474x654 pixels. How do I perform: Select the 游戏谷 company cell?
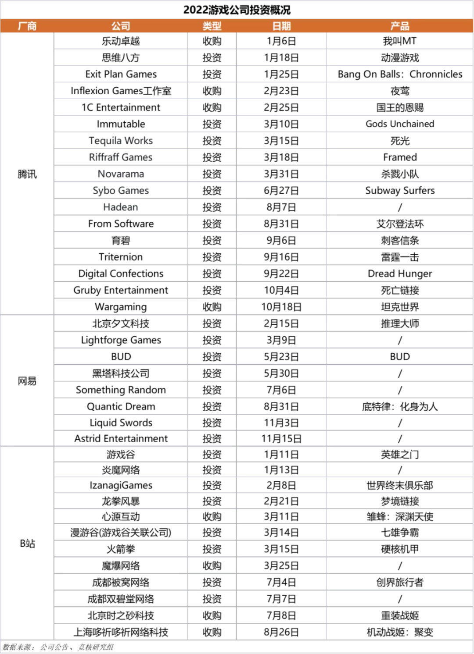click(121, 455)
